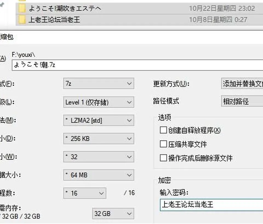The width and height of the screenshot is (263, 224).
Task: Click the F:\youxi\ path text
Action: pyautogui.click(x=24, y=55)
